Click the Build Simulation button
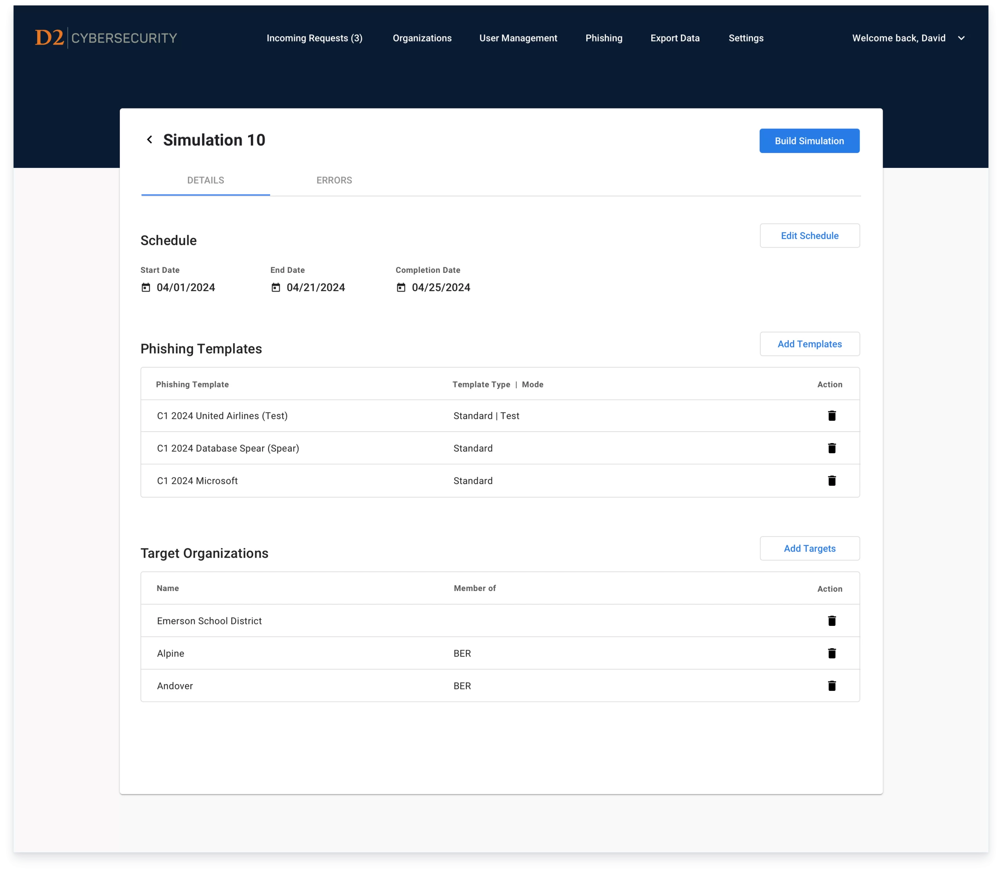 click(x=809, y=141)
